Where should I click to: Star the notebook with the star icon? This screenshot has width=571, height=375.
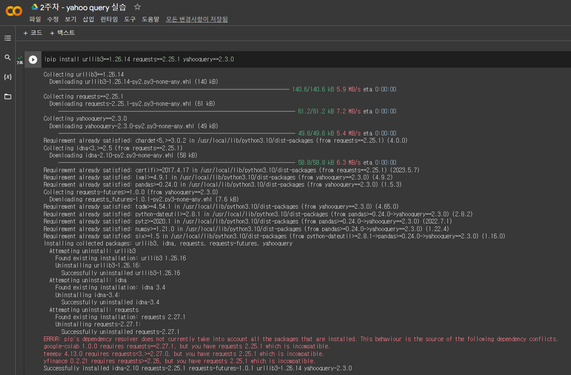point(137,7)
